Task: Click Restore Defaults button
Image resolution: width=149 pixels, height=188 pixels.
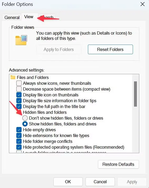Action: [x=118, y=164]
